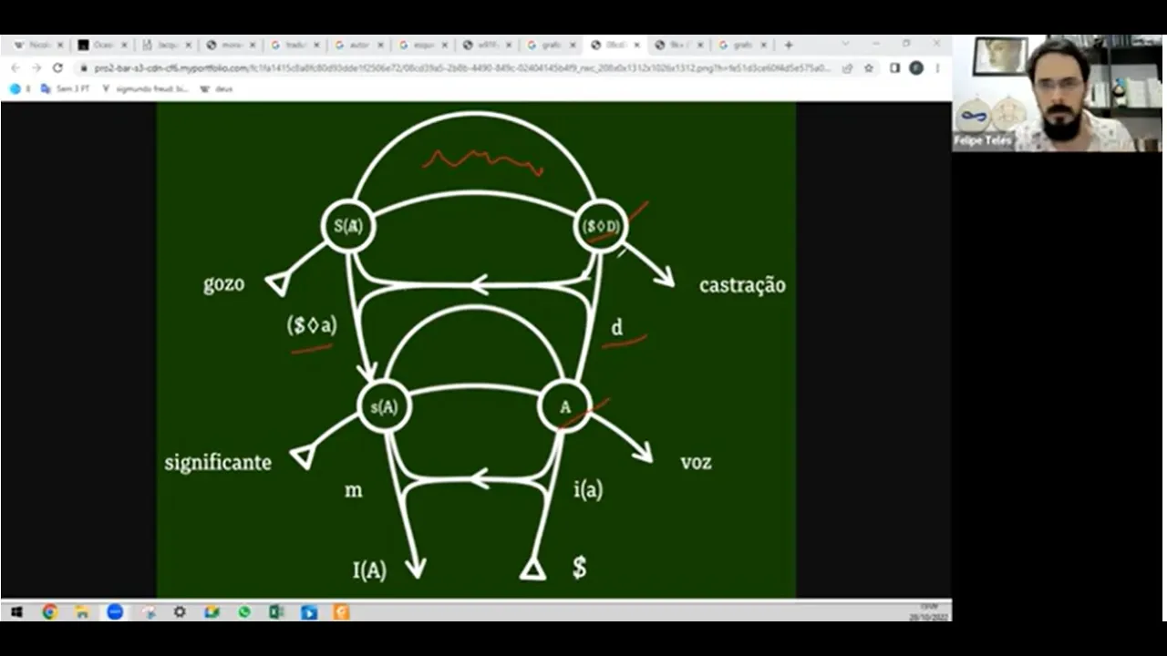
Task: Expand the tab search chevron
Action: pyautogui.click(x=845, y=44)
